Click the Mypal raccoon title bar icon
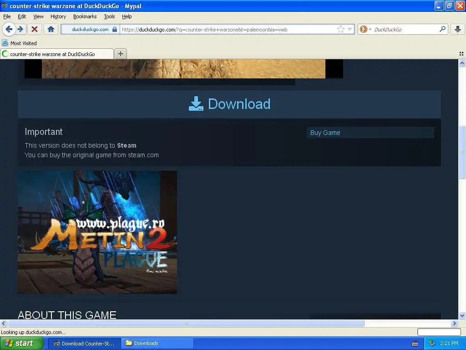 5,5
